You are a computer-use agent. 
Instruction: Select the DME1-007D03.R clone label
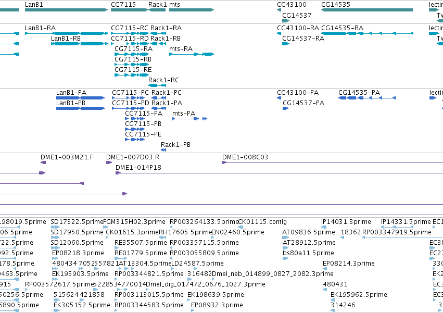pos(133,157)
